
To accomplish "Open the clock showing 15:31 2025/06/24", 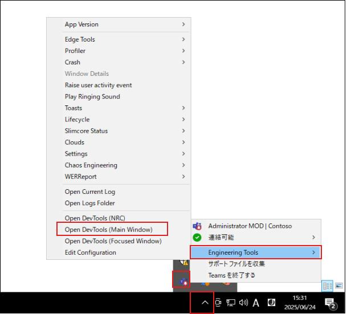I will pos(300,303).
